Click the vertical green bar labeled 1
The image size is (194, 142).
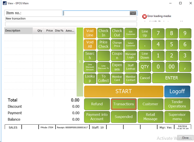[x=80, y=62]
